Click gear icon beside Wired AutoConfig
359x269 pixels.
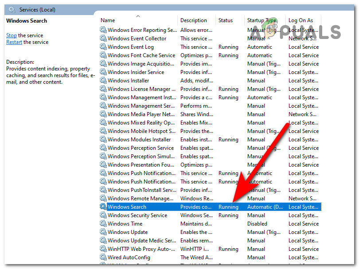[x=103, y=257]
